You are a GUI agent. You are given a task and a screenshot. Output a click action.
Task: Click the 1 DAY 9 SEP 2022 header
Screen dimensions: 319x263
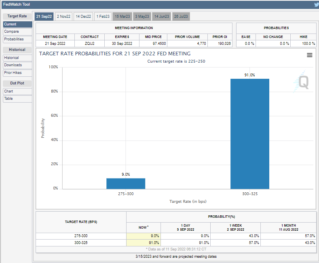pos(186,227)
